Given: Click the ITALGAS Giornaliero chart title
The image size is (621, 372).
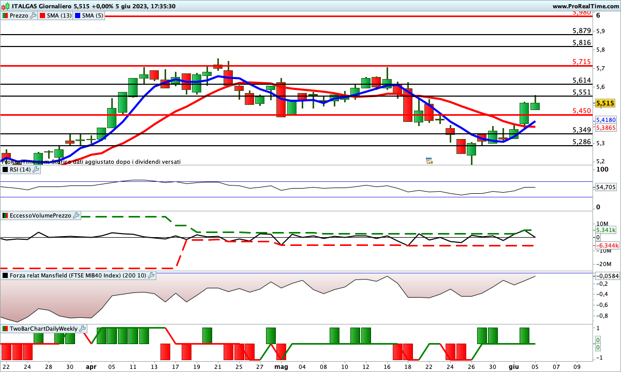Looking at the screenshot, I should (35, 6).
